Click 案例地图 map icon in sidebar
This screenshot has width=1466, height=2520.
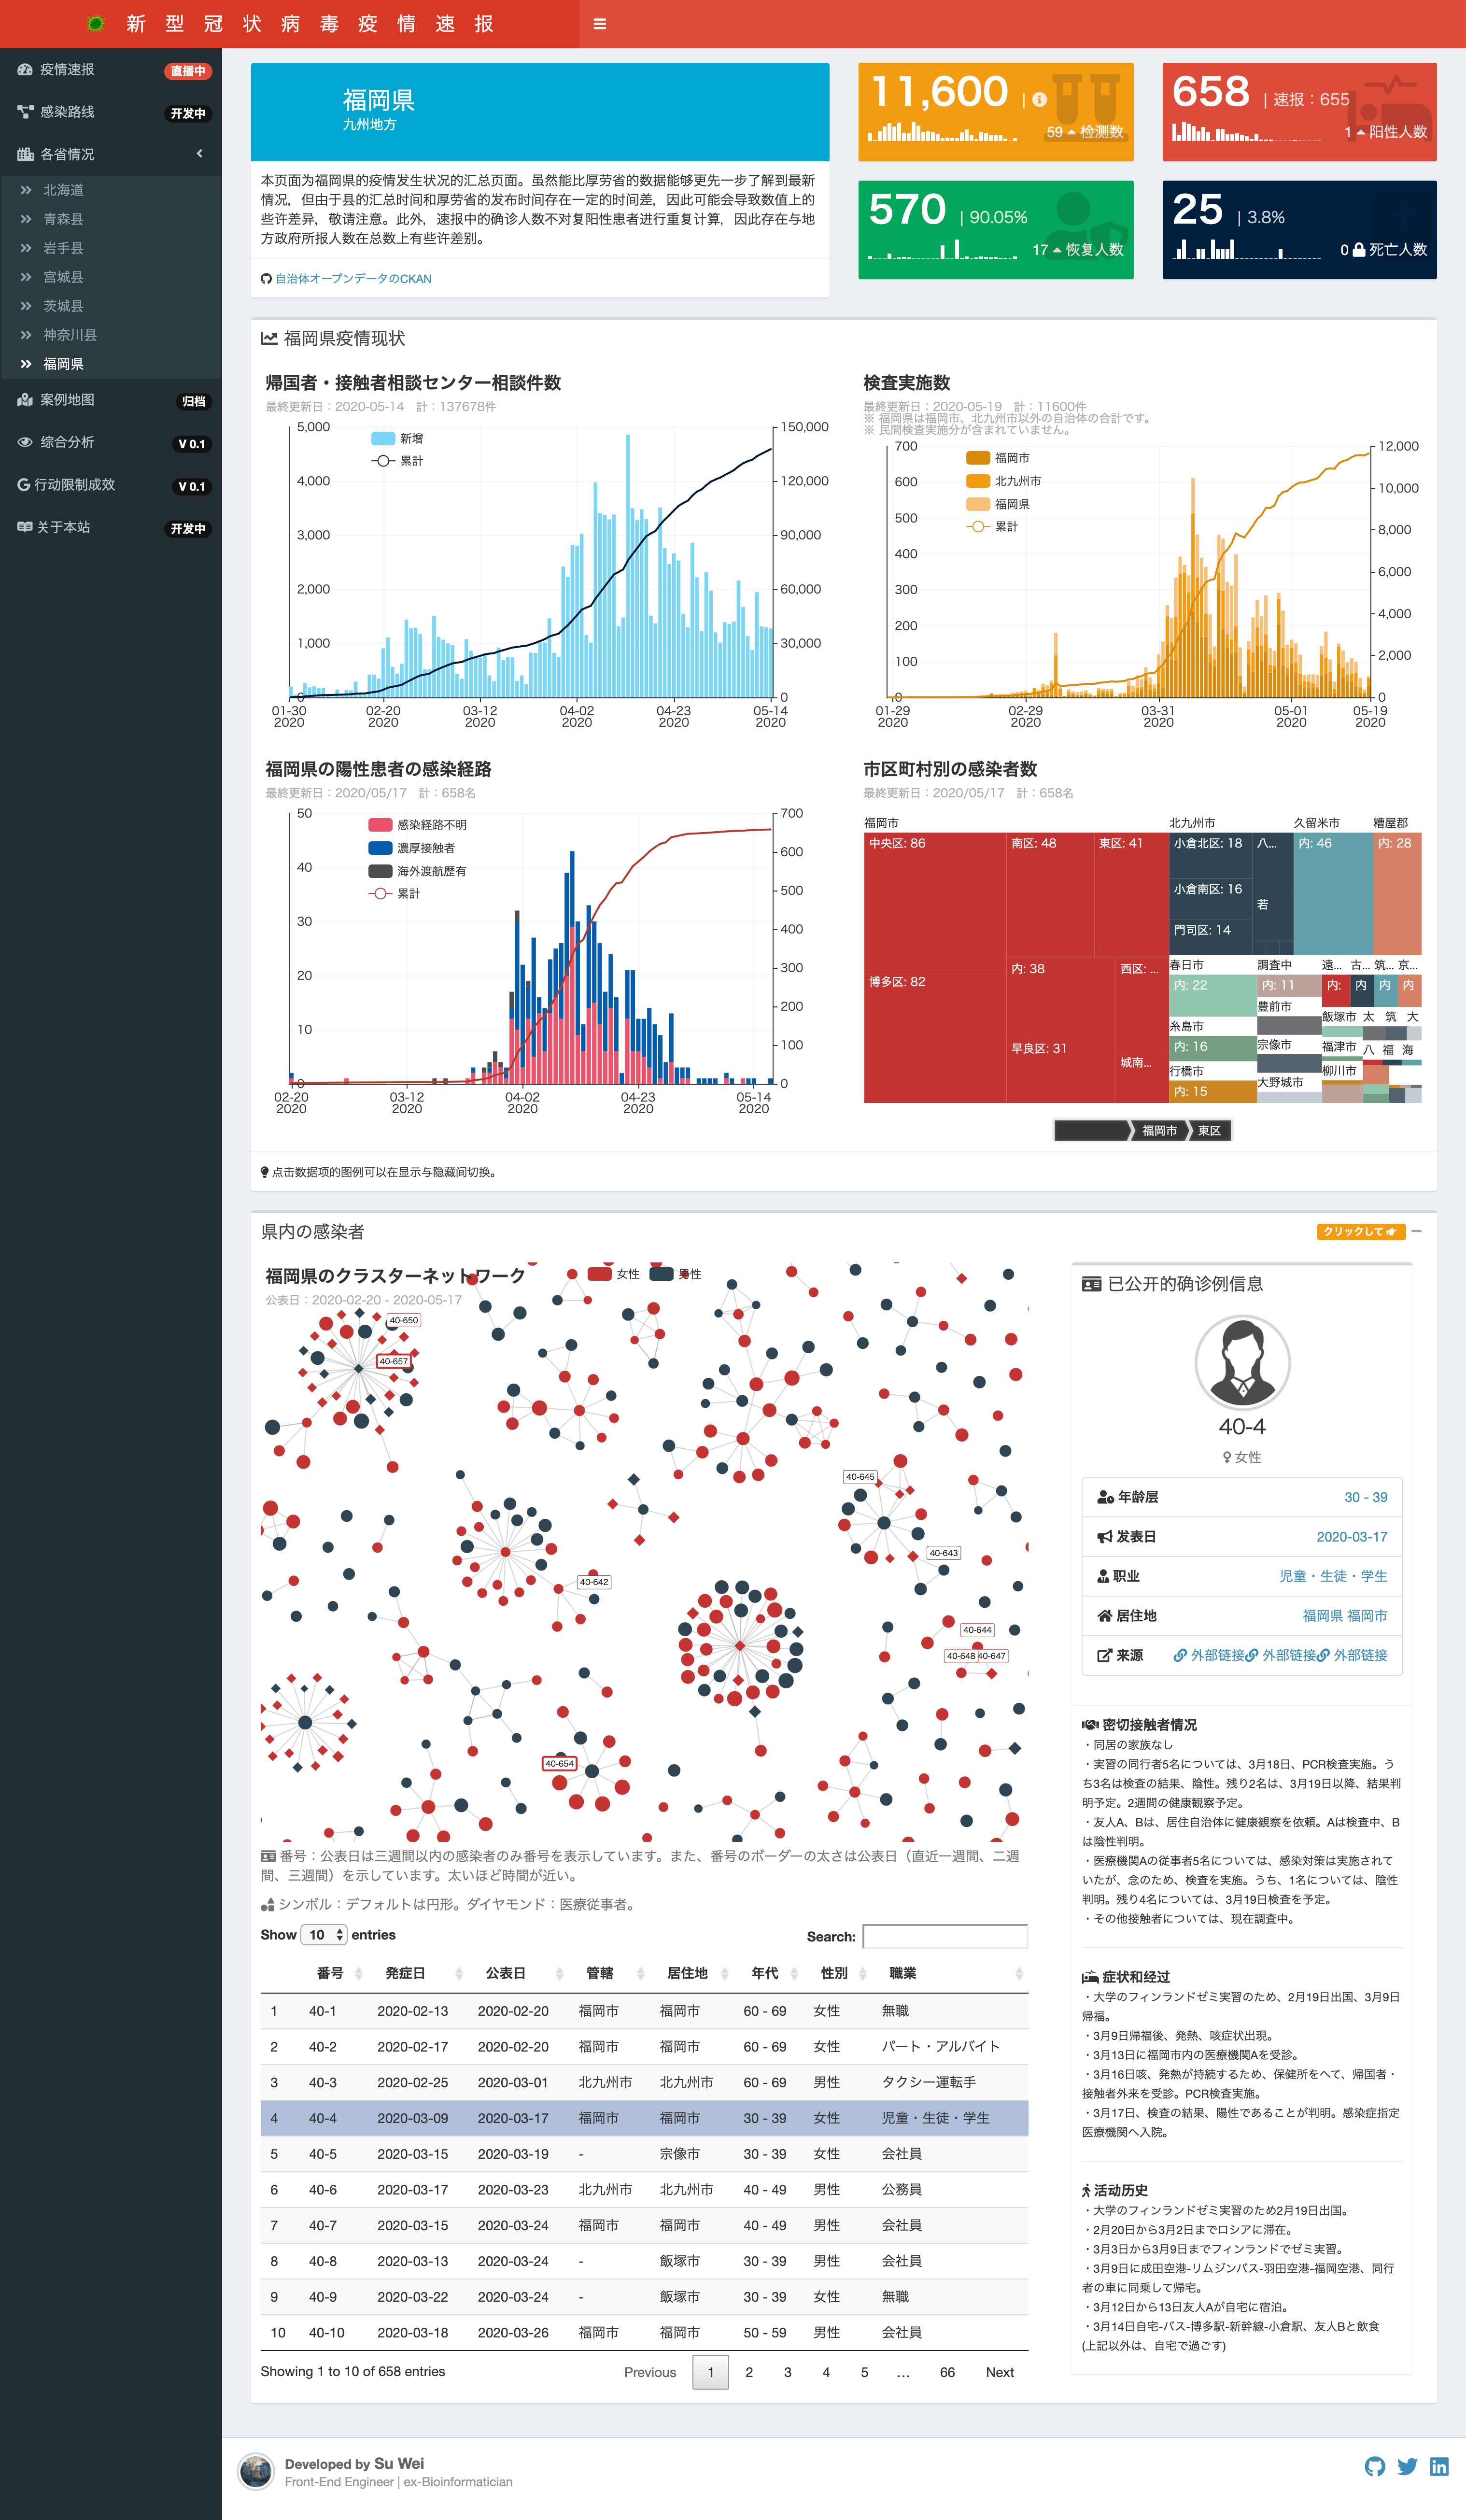tap(25, 400)
